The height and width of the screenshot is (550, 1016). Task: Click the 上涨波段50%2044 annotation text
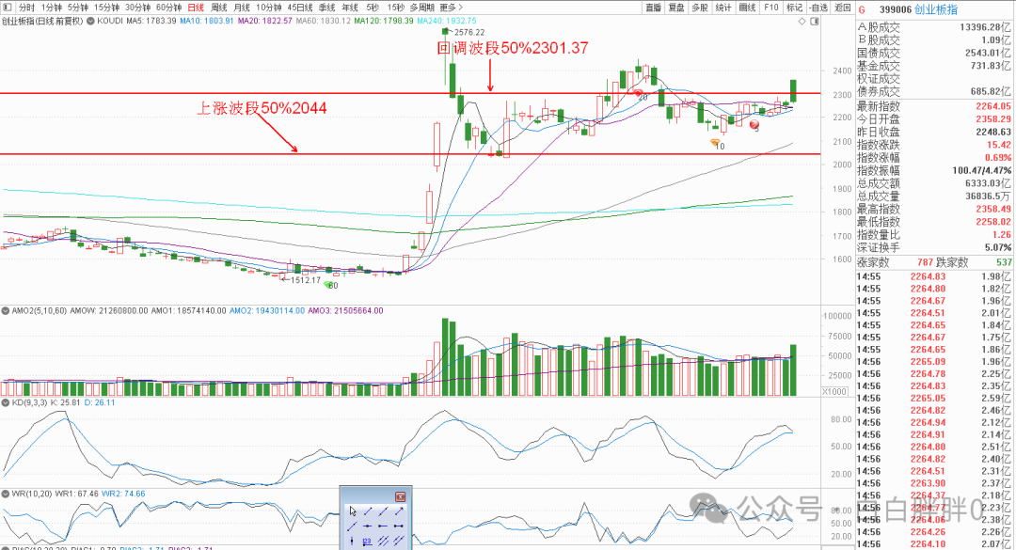click(x=262, y=107)
